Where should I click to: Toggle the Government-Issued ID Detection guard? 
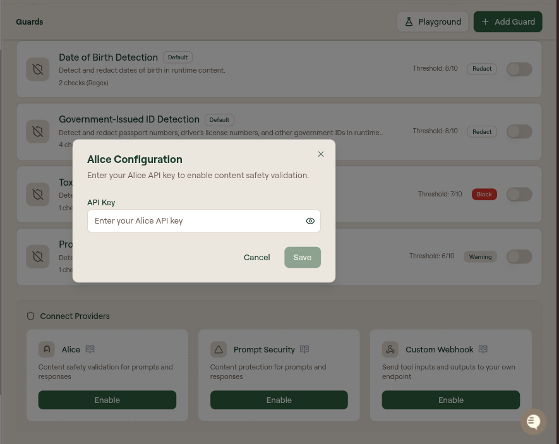[519, 131]
